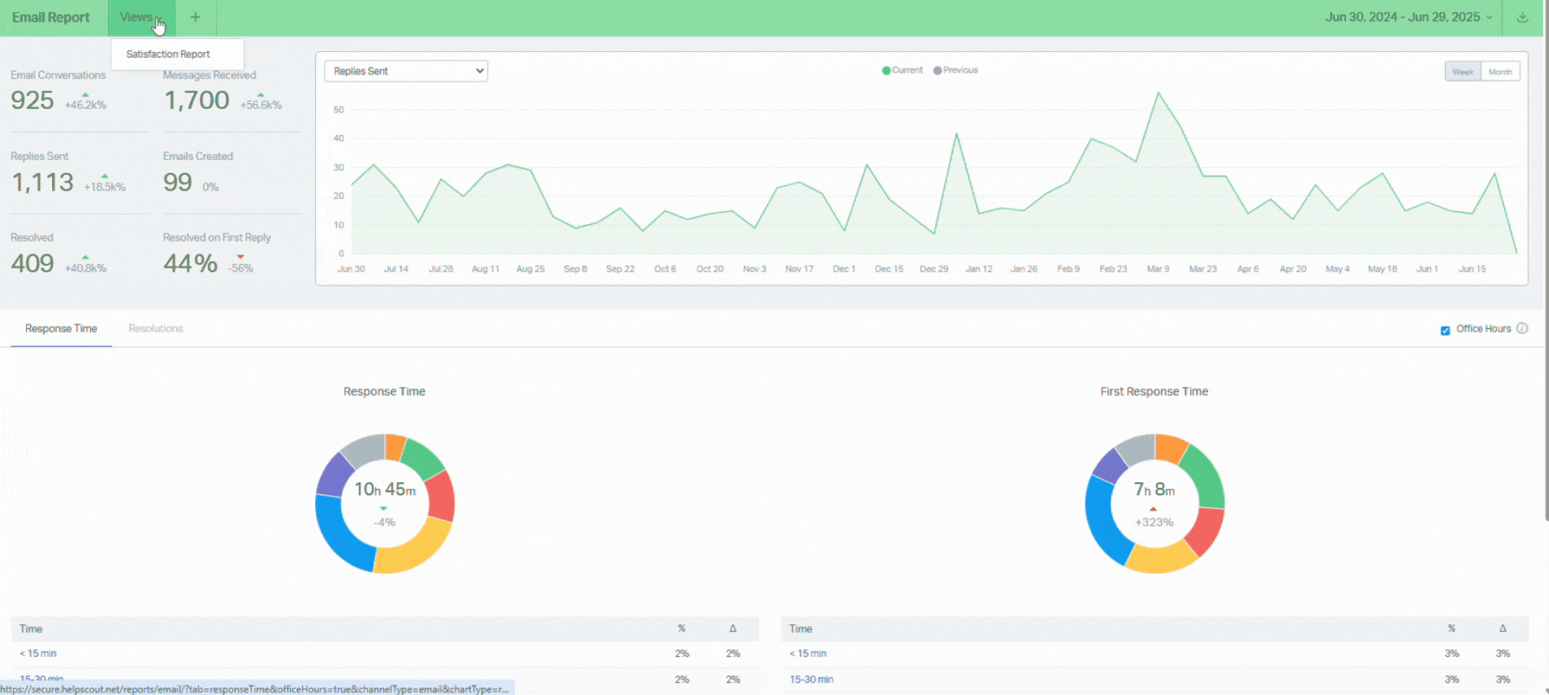Click the green segment of Response Time donut
1549x695 pixels.
(423, 459)
